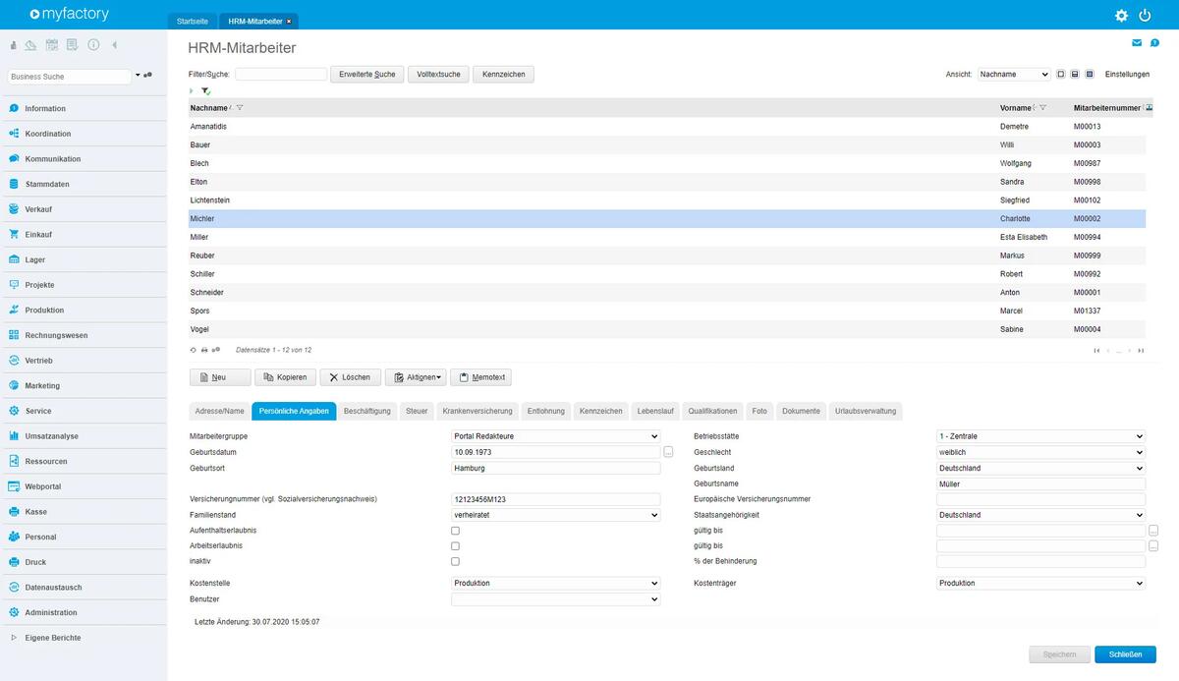Toggle the Aufenthaltserlaubnis checkbox
Image resolution: width=1179 pixels, height=681 pixels.
pyautogui.click(x=455, y=531)
